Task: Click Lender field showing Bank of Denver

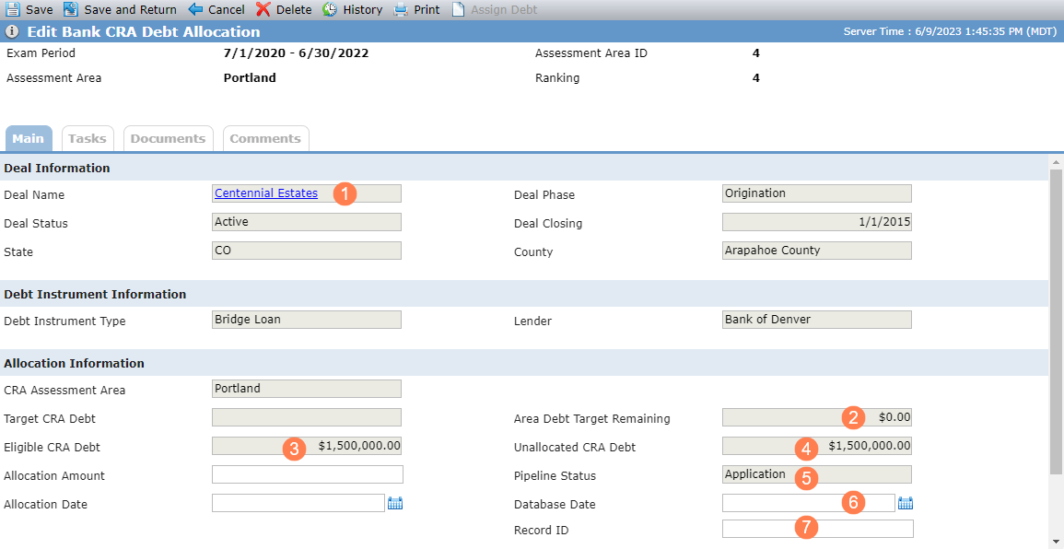Action: coord(817,320)
